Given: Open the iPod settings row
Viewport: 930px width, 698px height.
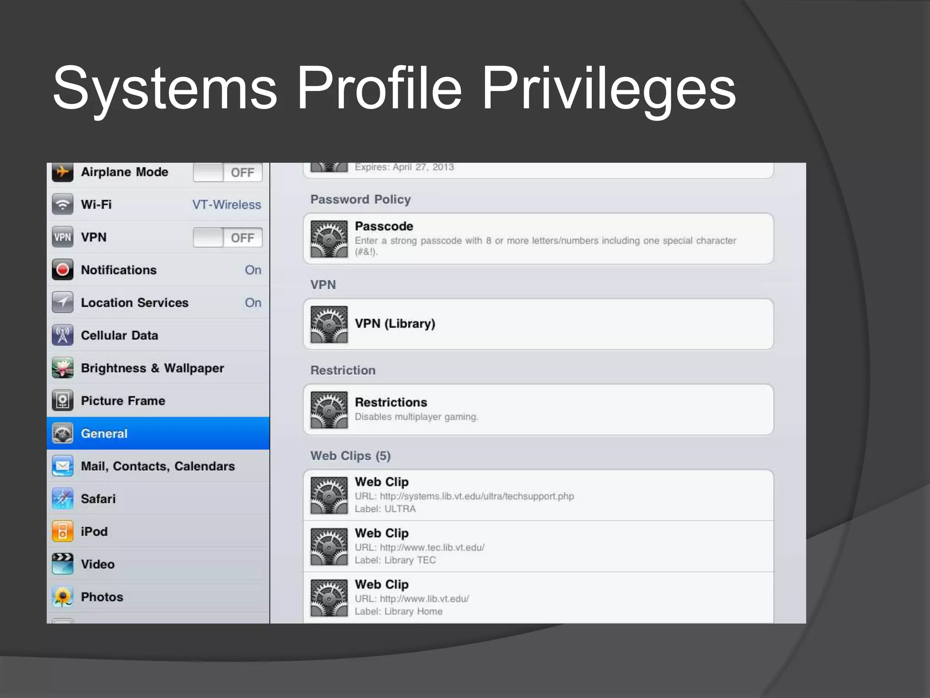Looking at the screenshot, I should point(158,532).
